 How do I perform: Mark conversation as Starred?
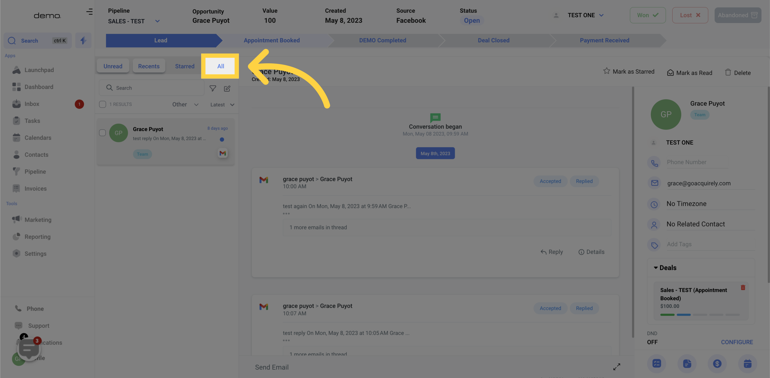629,72
